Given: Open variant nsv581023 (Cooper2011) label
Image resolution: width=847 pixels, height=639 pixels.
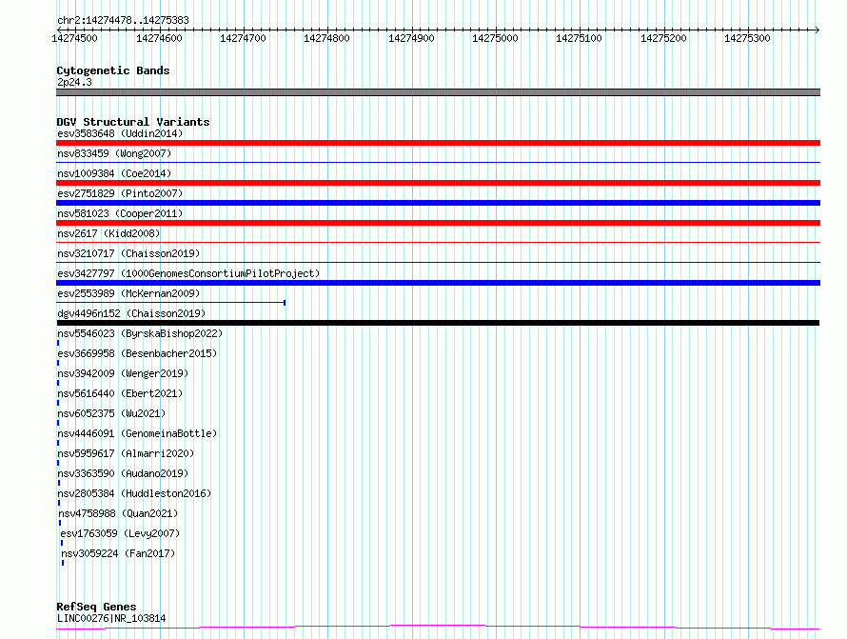Looking at the screenshot, I should 120,213.
